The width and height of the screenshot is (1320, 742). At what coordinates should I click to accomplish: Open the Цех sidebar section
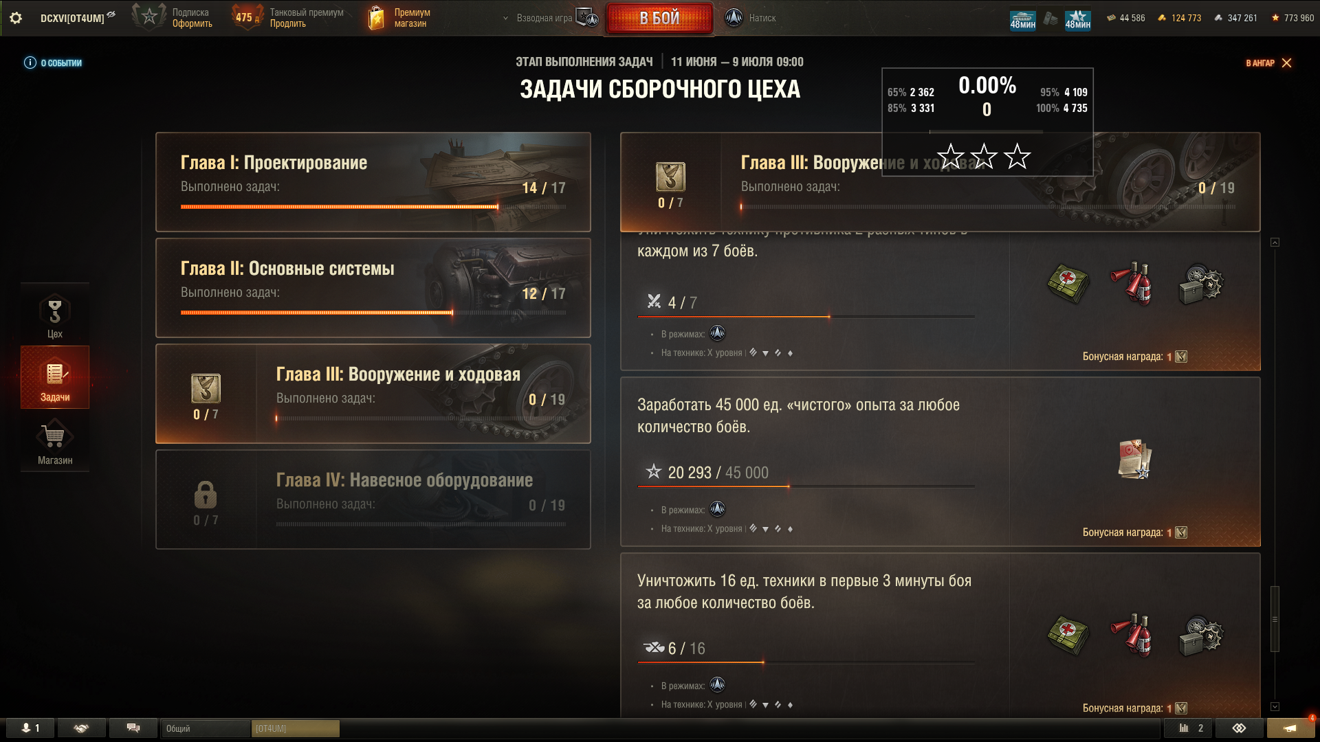click(x=55, y=315)
